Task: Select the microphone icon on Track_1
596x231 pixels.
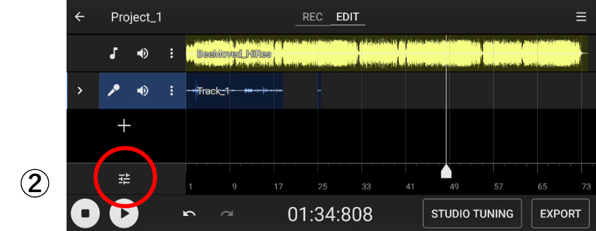Action: click(113, 90)
